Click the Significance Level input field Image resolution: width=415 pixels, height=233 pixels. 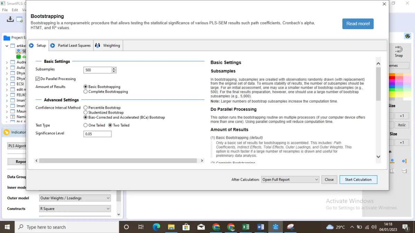tap(98, 134)
